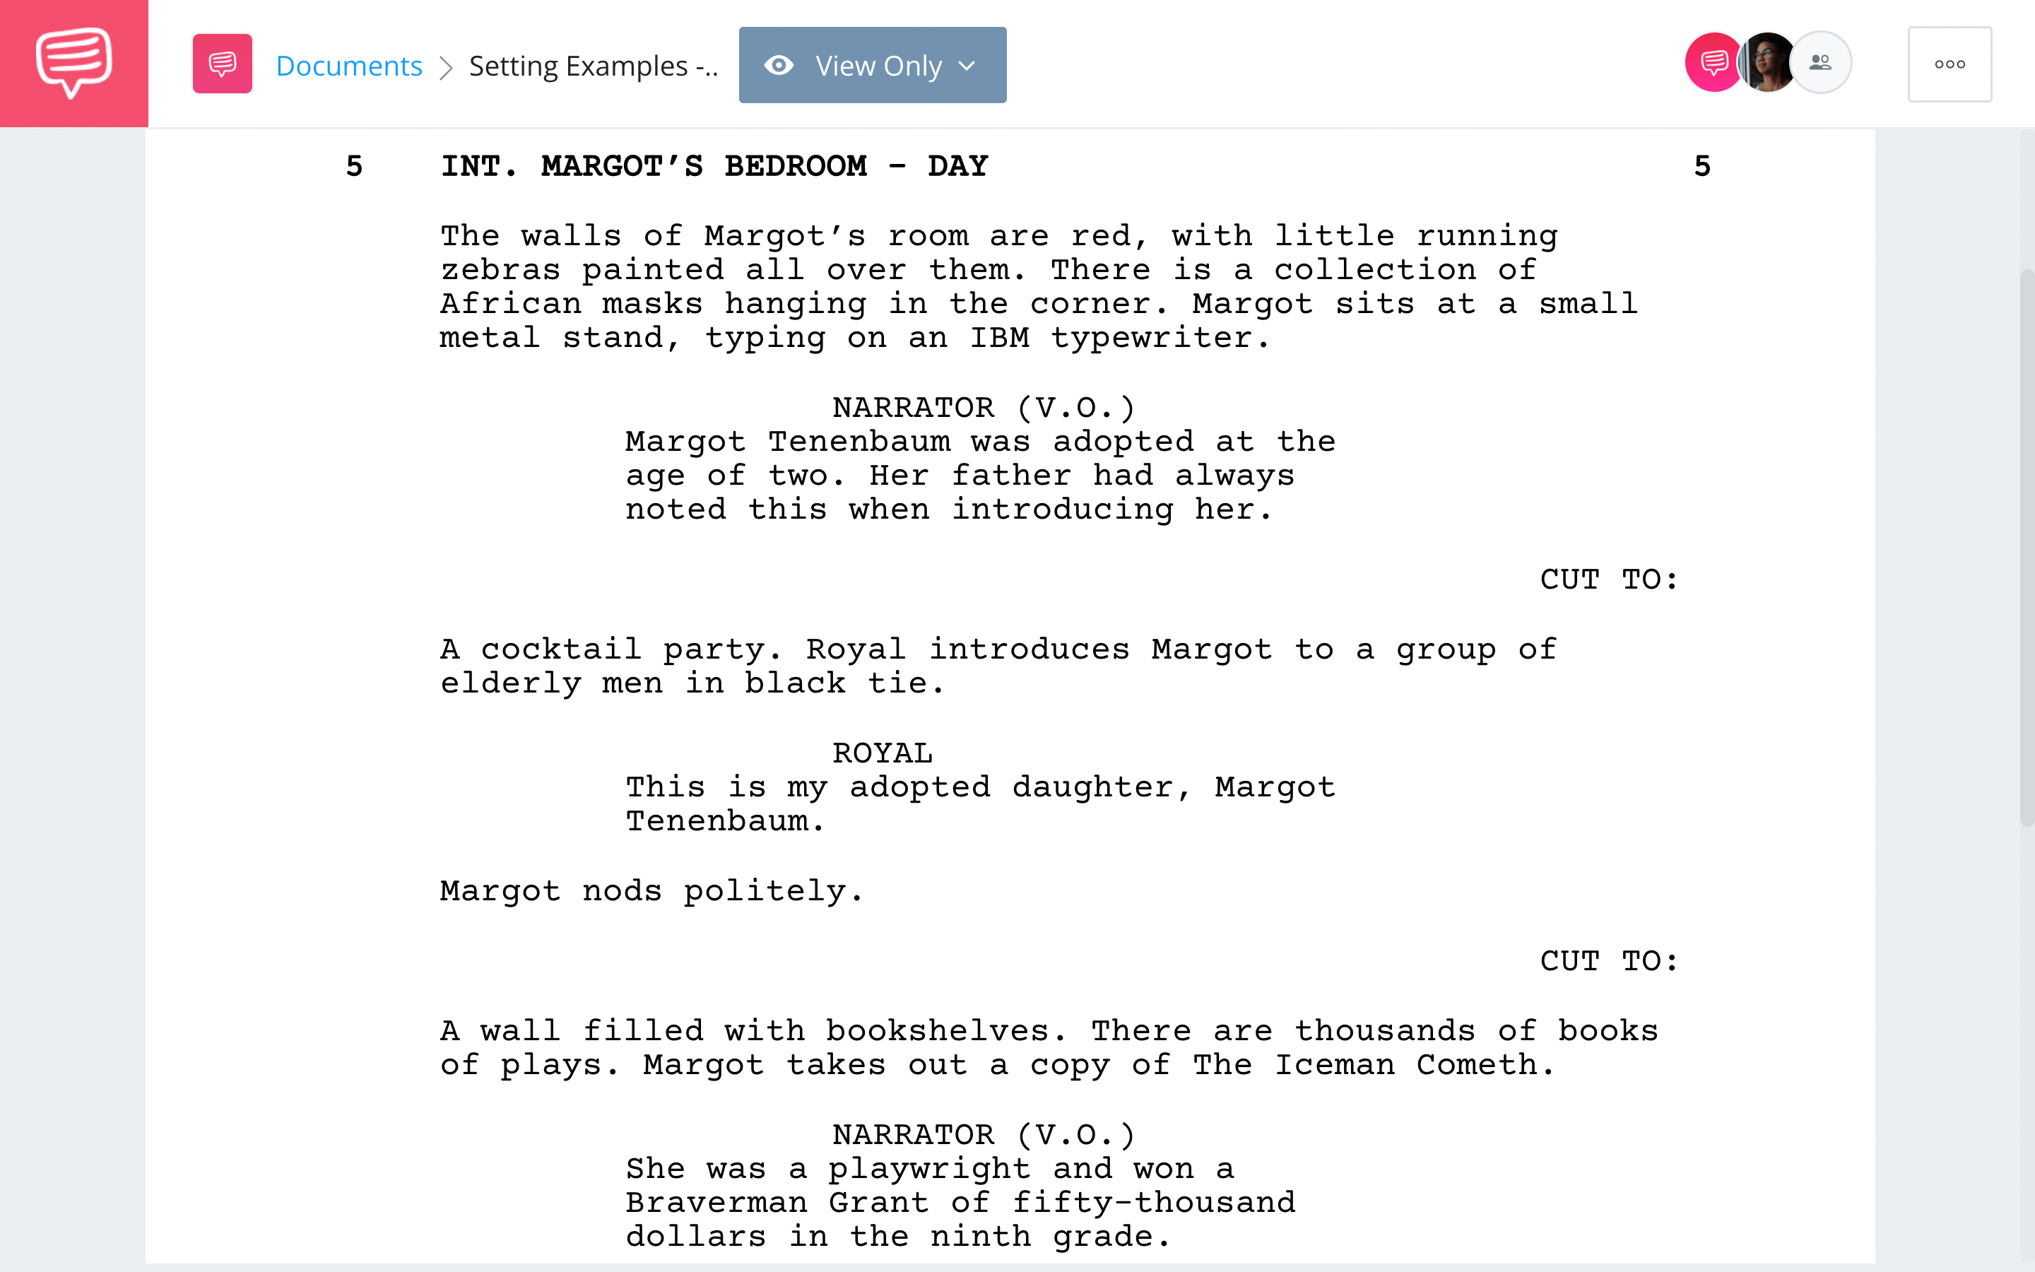Click the back Documents icon
This screenshot has height=1272, width=2035.
coord(347,63)
